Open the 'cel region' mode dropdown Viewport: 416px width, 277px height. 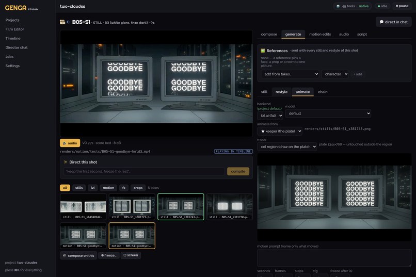coord(287,146)
